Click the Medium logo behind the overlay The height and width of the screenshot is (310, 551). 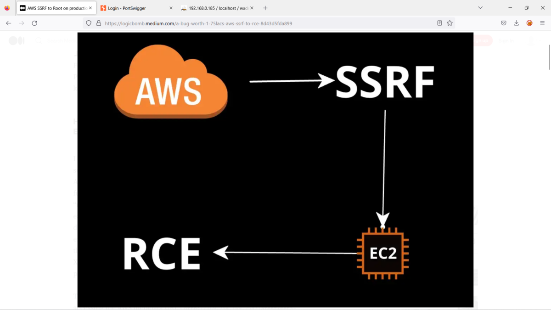click(17, 41)
